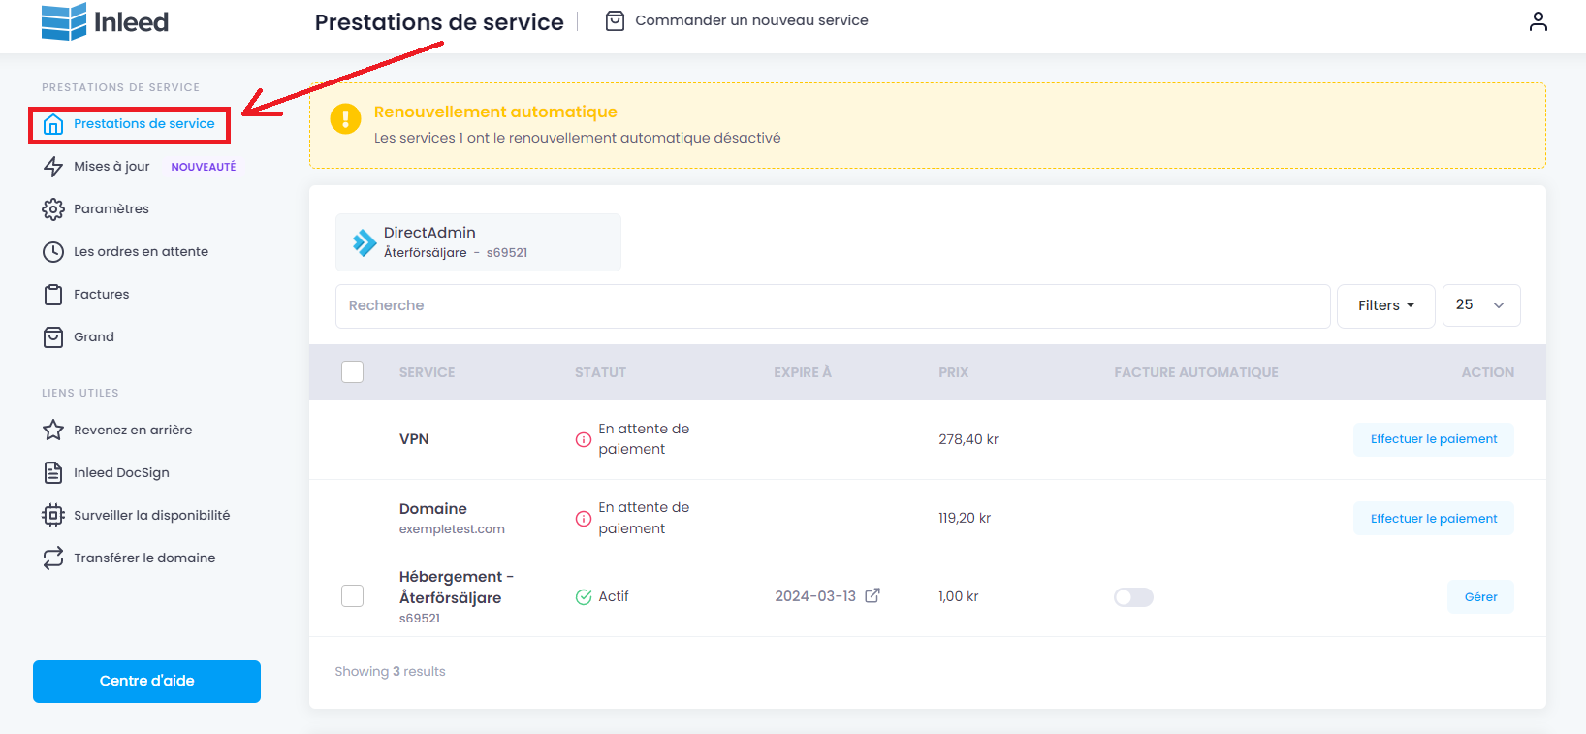Click the shopping bag icon beside Commander
Viewport: 1586px width, 734px height.
pyautogui.click(x=615, y=20)
